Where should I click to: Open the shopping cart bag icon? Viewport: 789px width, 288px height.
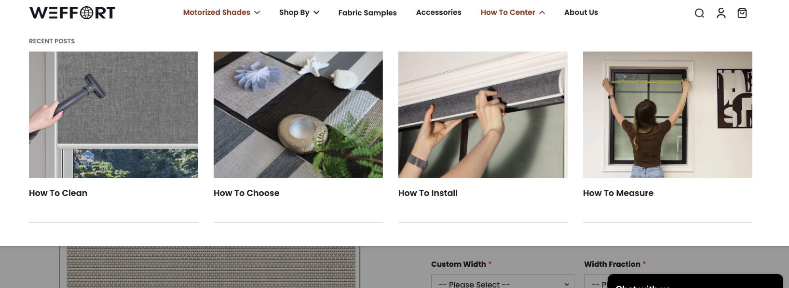pos(742,13)
